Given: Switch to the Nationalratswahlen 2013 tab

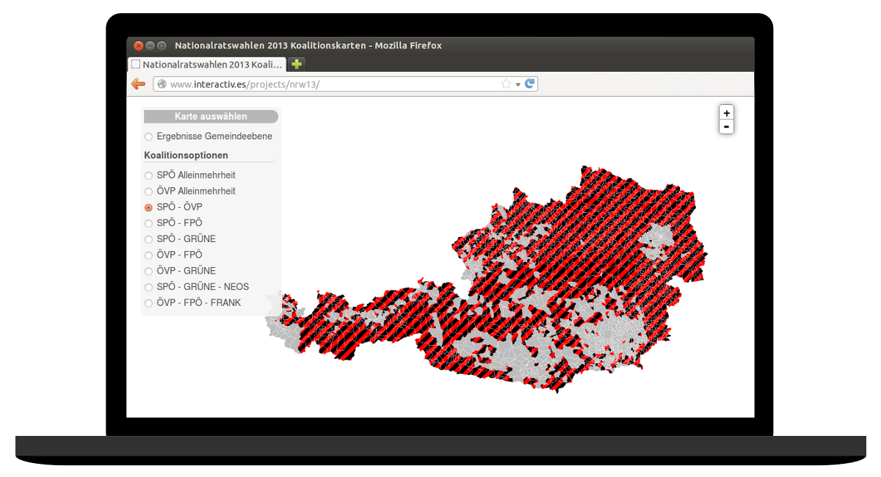Looking at the screenshot, I should tap(207, 64).
